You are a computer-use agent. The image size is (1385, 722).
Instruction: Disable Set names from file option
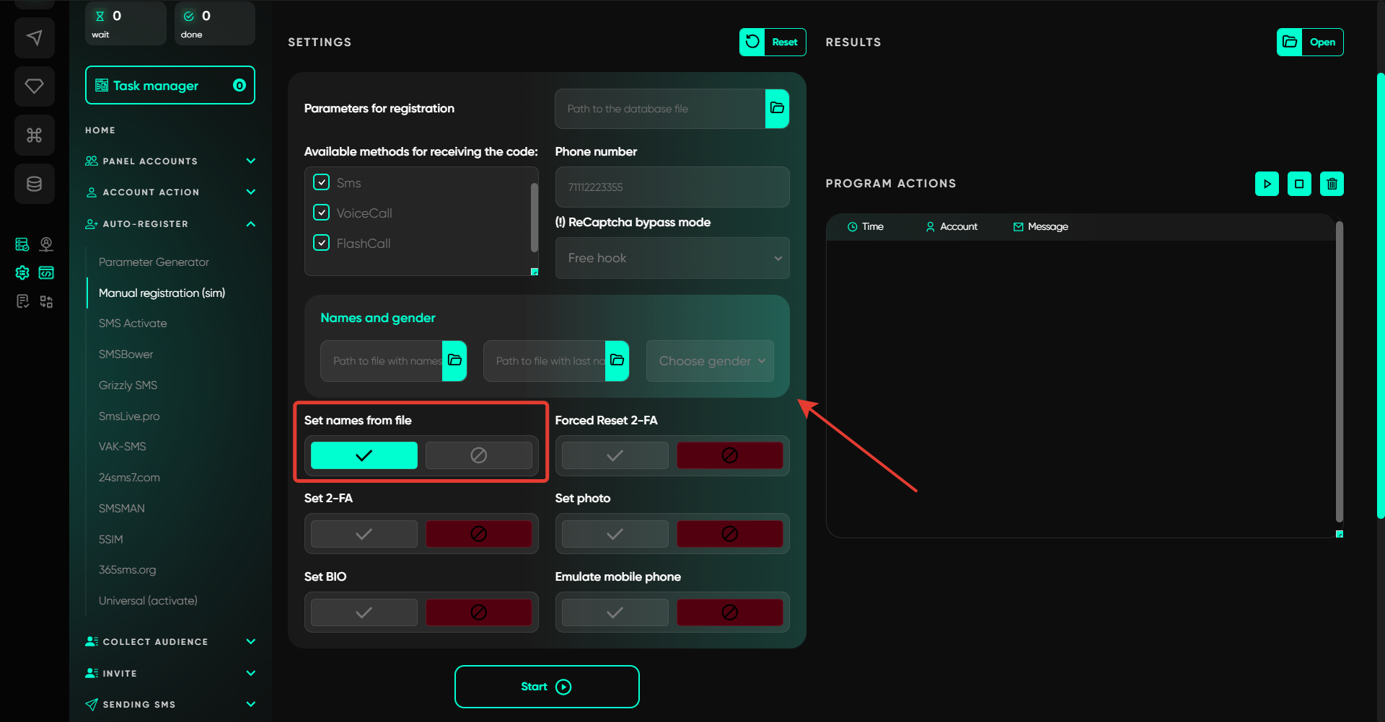478,455
